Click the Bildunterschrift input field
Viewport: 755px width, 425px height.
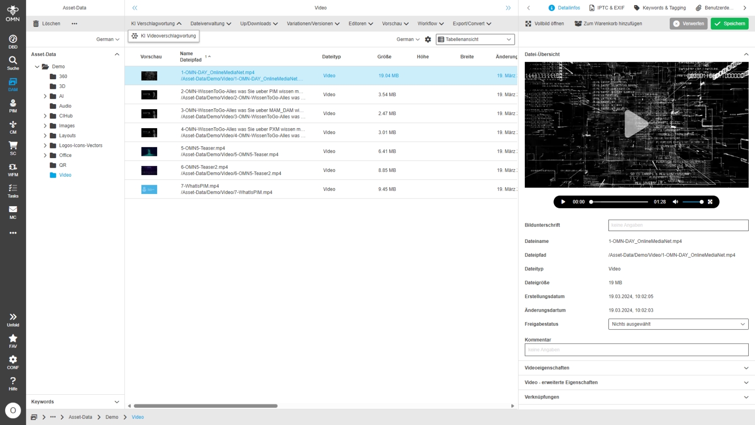pos(678,225)
